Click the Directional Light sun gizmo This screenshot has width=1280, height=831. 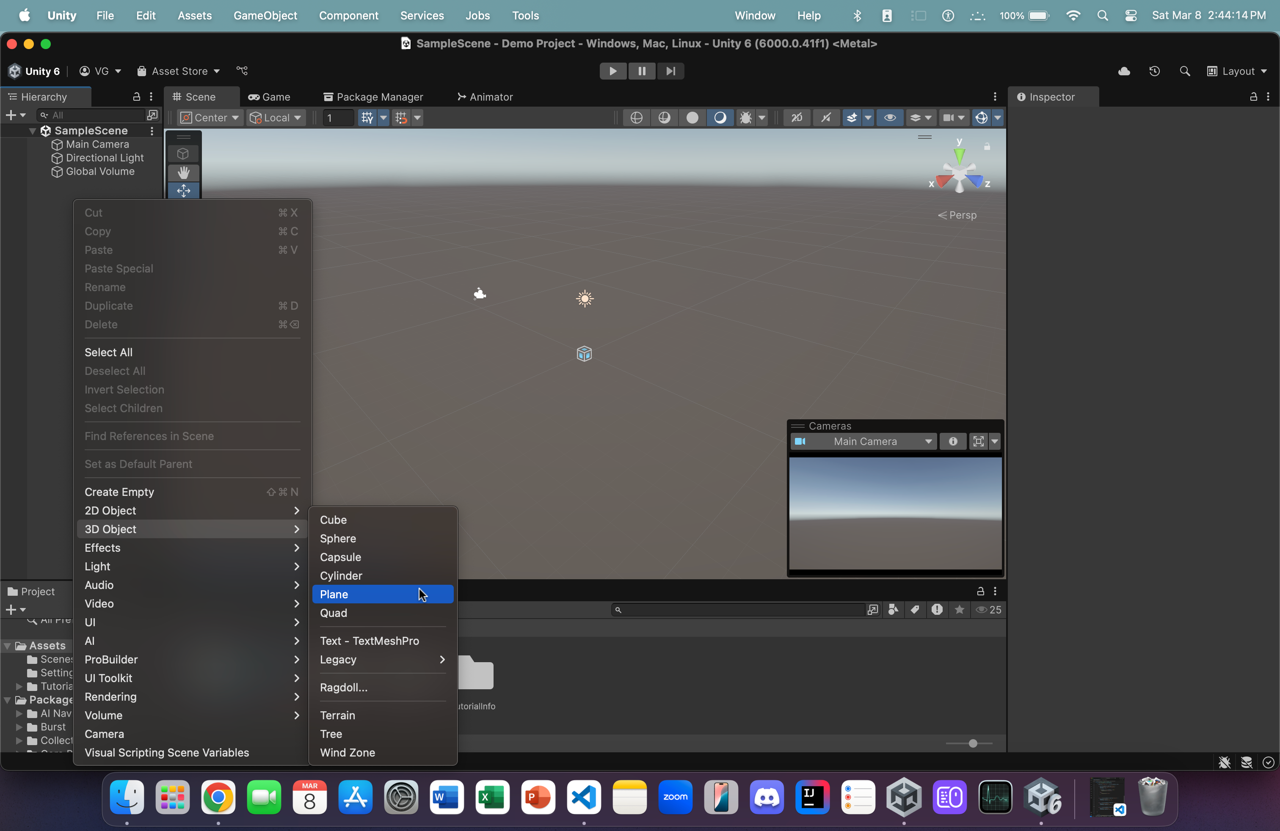coord(585,298)
